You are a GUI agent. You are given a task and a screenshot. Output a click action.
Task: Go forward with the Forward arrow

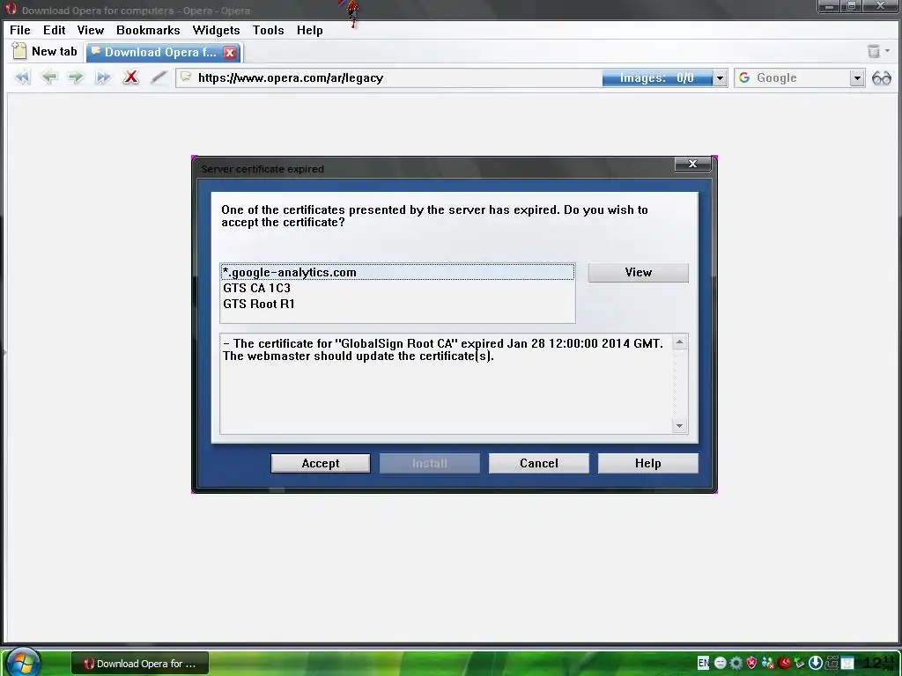(x=76, y=77)
